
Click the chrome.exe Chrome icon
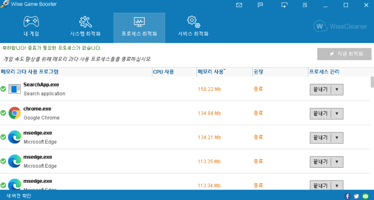[x=15, y=113]
